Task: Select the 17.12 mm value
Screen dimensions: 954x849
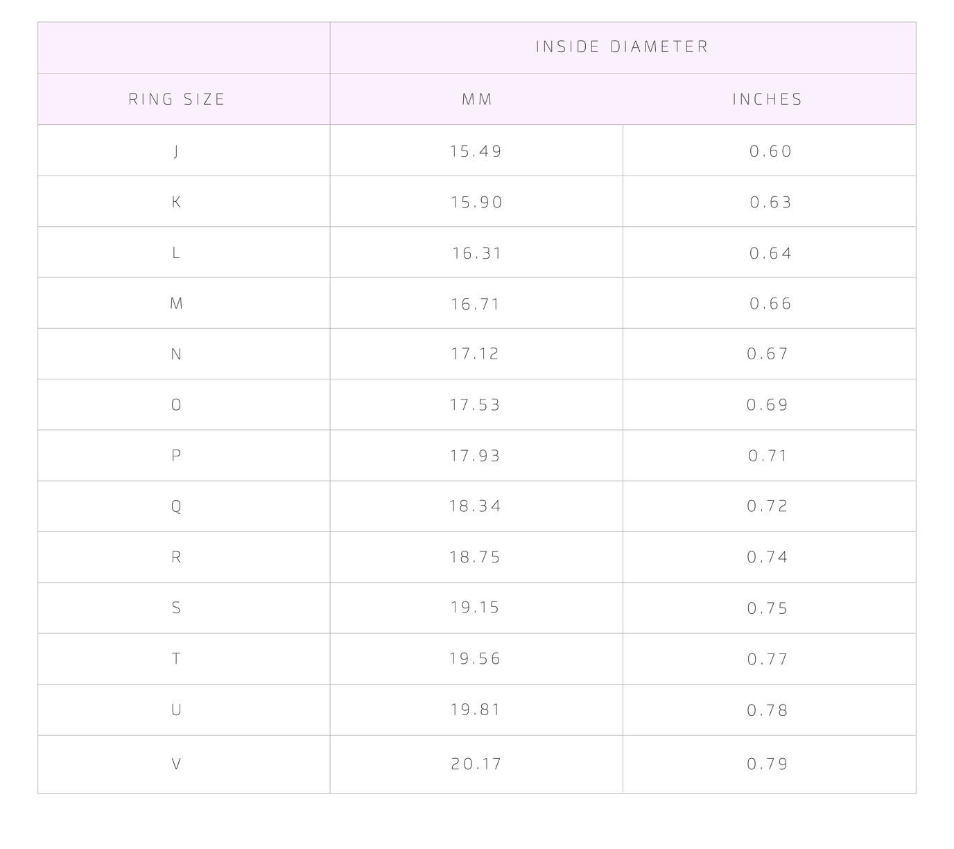Action: 475,354
